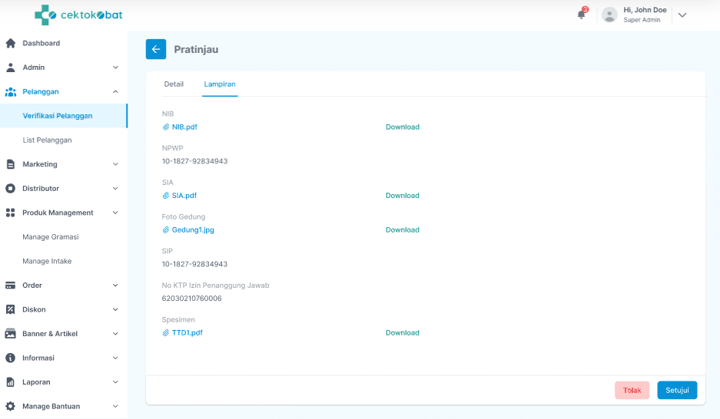
Task: Click the back arrow button beside Pratinjau
Action: [x=156, y=49]
